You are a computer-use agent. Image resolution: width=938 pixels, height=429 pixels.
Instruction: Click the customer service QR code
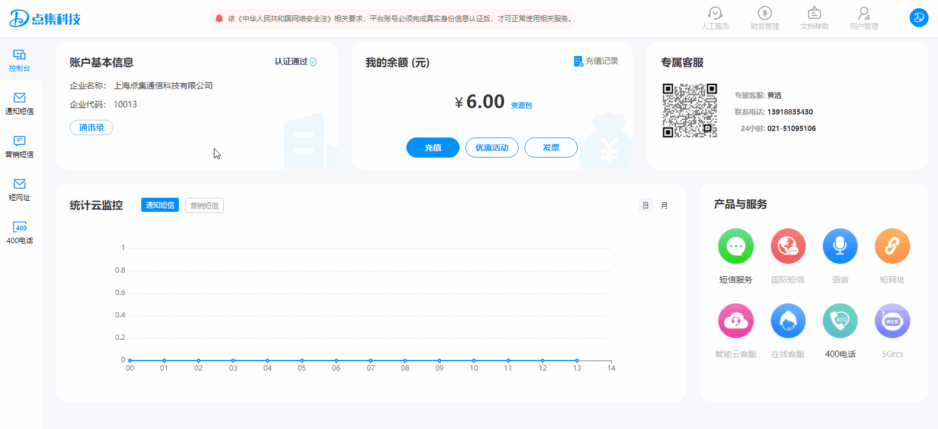click(x=689, y=110)
